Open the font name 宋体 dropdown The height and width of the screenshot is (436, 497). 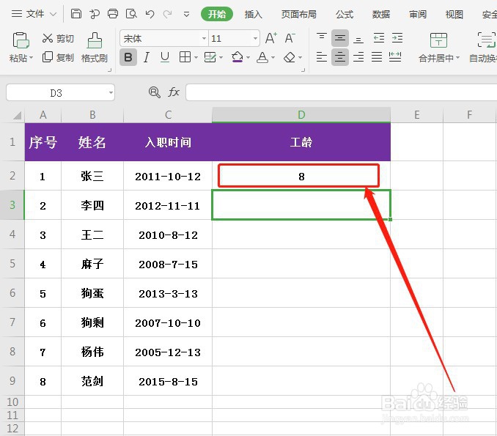point(204,39)
